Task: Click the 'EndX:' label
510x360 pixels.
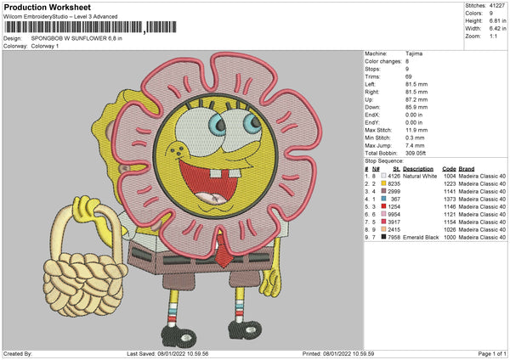Action: click(x=372, y=115)
